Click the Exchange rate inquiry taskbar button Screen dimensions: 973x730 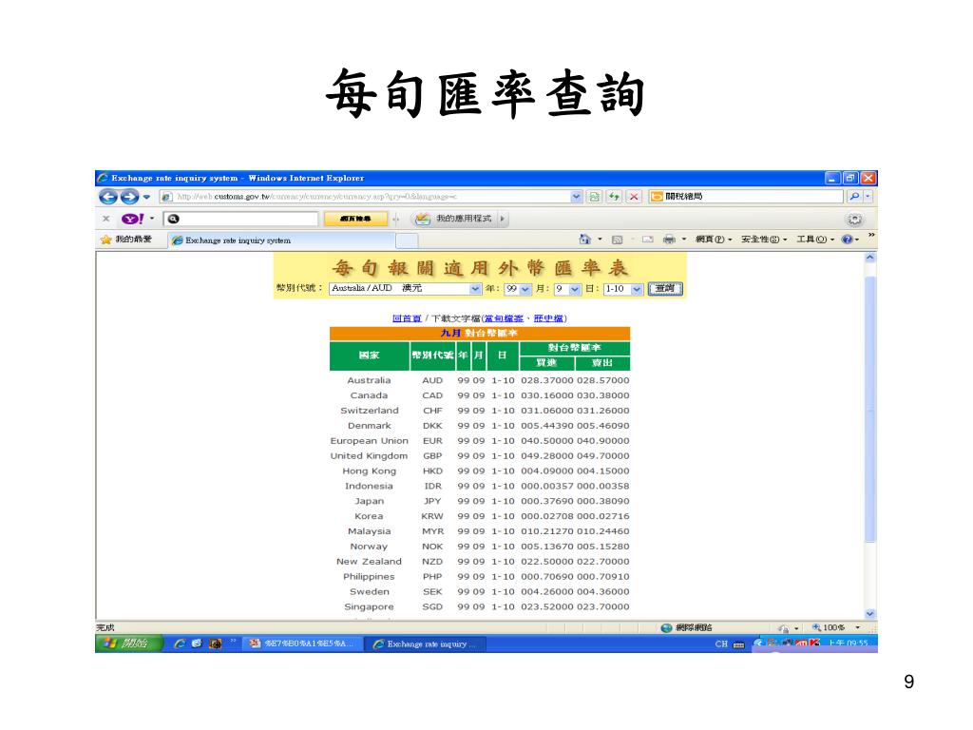coord(425,644)
